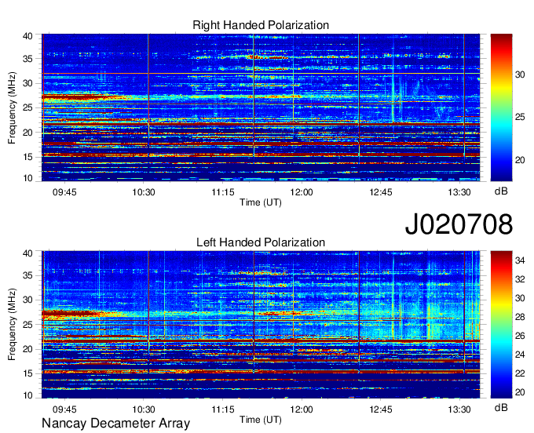
Task: Click the 10 MHz tick on the upper plot
Action: [27, 178]
